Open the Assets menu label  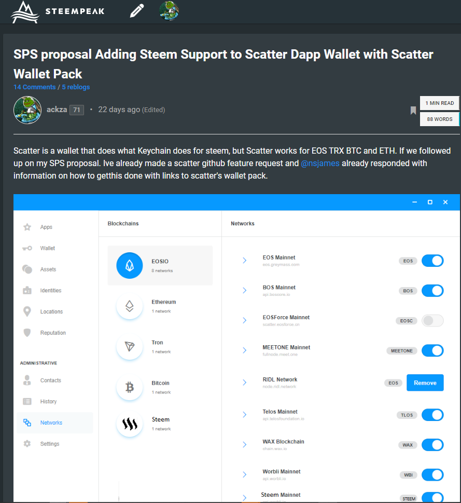(x=48, y=269)
